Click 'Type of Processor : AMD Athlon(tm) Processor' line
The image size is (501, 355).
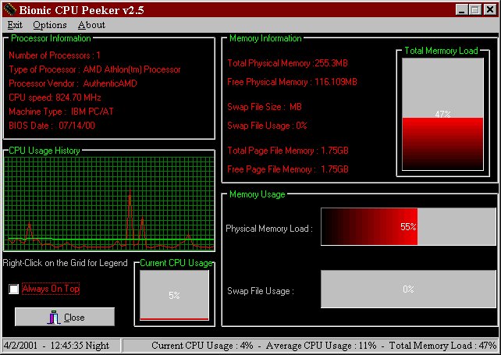[x=94, y=69]
